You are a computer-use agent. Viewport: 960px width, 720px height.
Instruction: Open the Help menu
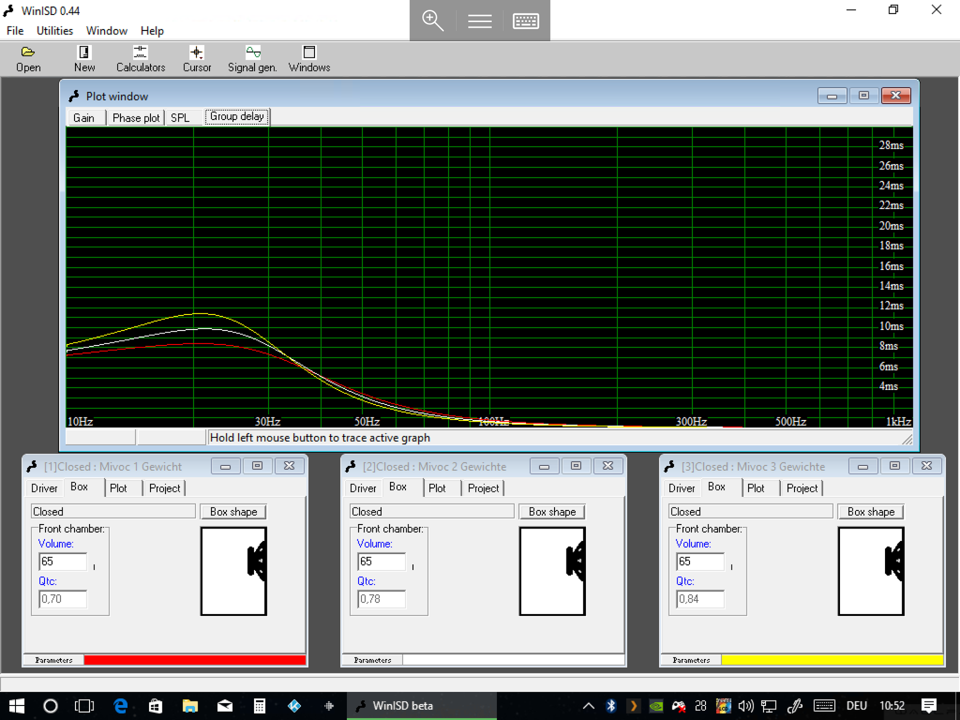[152, 31]
